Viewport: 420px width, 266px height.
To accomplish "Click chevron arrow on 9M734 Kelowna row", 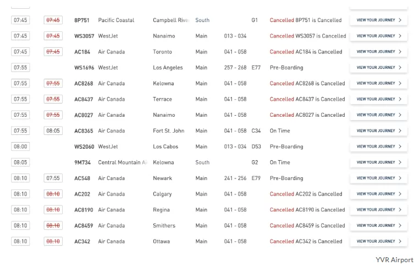I will 400,162.
